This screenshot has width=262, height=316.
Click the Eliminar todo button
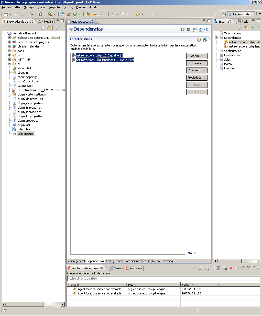point(197,70)
